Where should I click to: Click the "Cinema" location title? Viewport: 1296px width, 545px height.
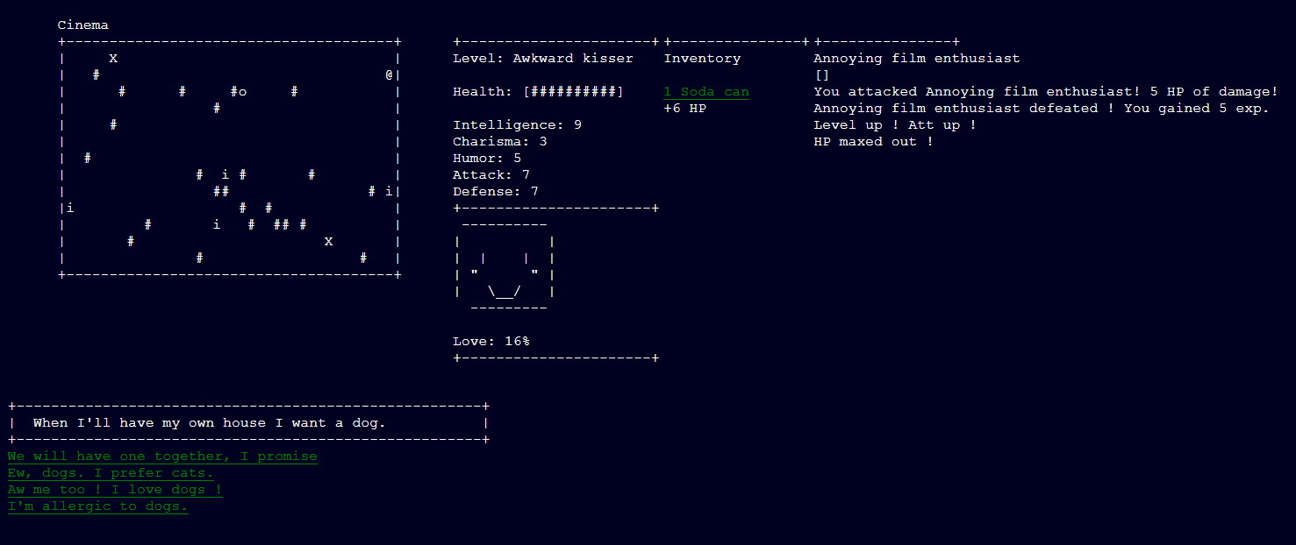click(83, 25)
